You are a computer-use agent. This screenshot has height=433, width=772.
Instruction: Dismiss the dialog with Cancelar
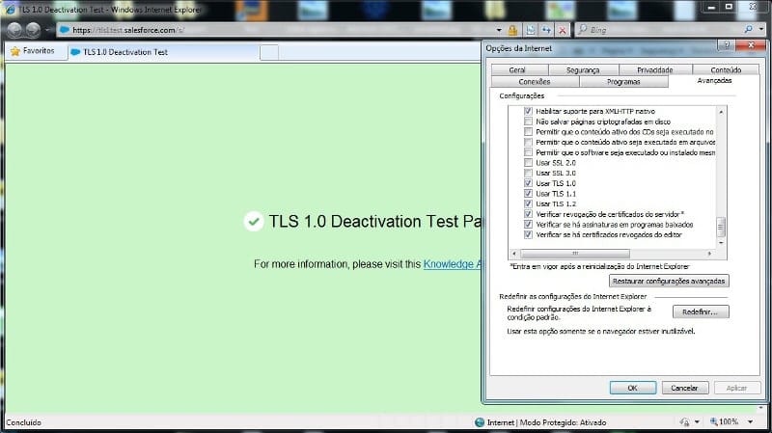(684, 388)
